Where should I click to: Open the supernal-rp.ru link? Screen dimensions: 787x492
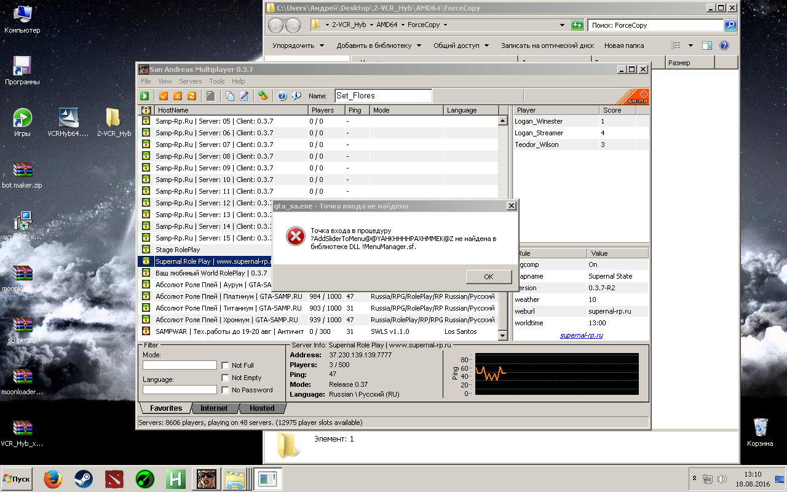coord(582,335)
